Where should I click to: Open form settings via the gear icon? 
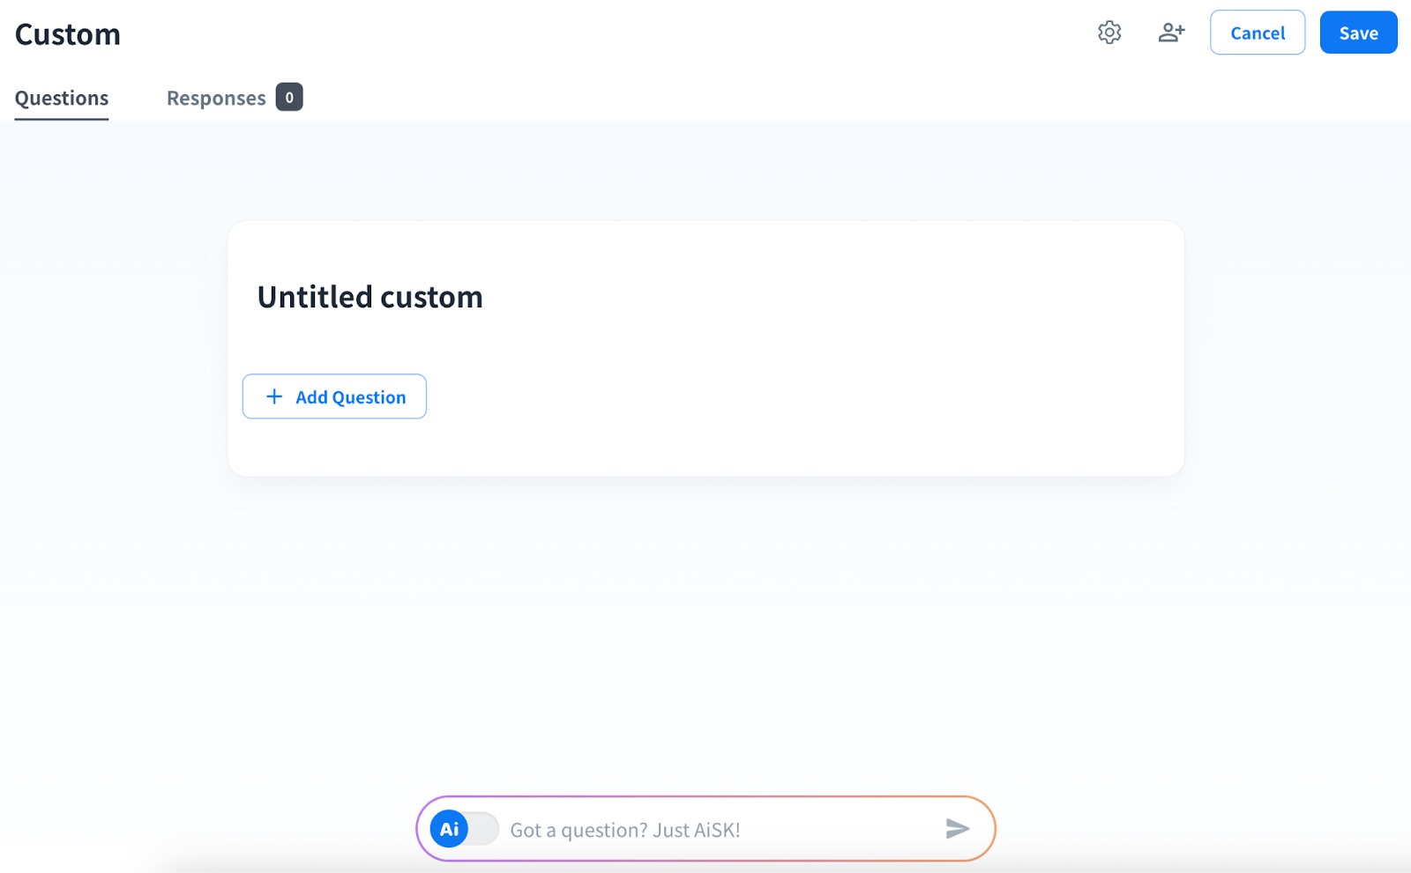[1109, 33]
